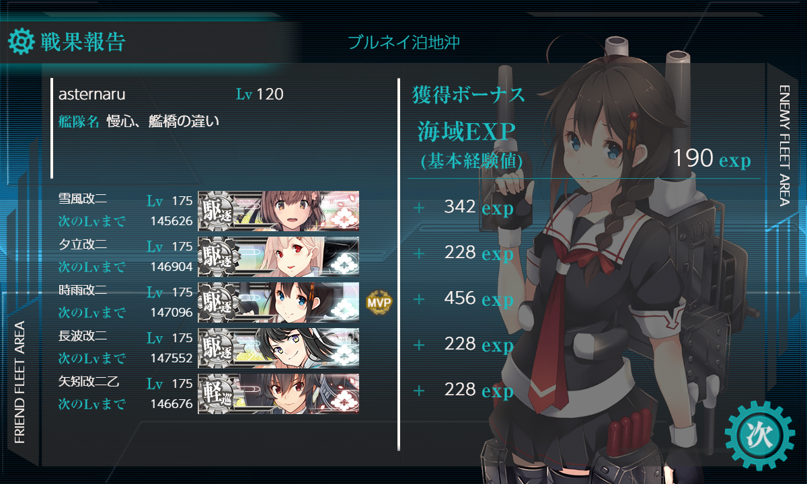Click the 駆逐 type badge on 夕立改二's banner

tap(217, 257)
